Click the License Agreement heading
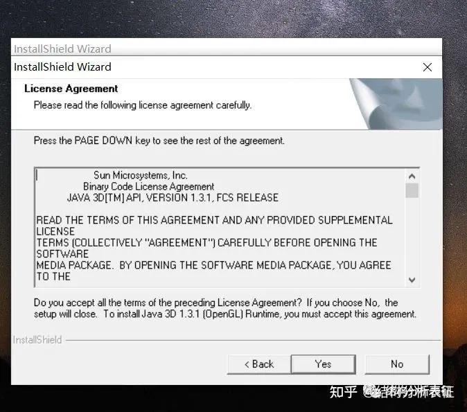Viewport: 467px width, 412px height. pyautogui.click(x=71, y=89)
